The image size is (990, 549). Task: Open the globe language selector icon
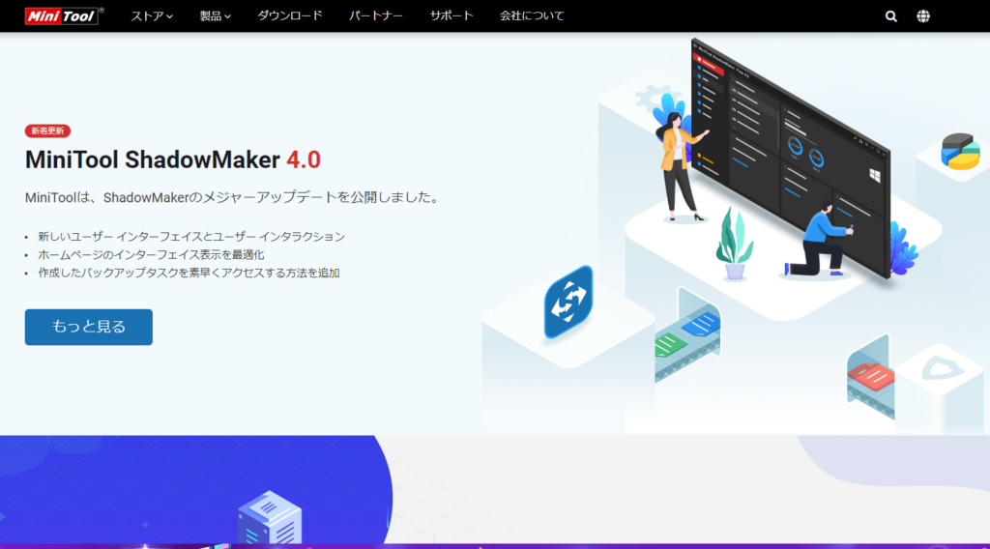click(923, 16)
